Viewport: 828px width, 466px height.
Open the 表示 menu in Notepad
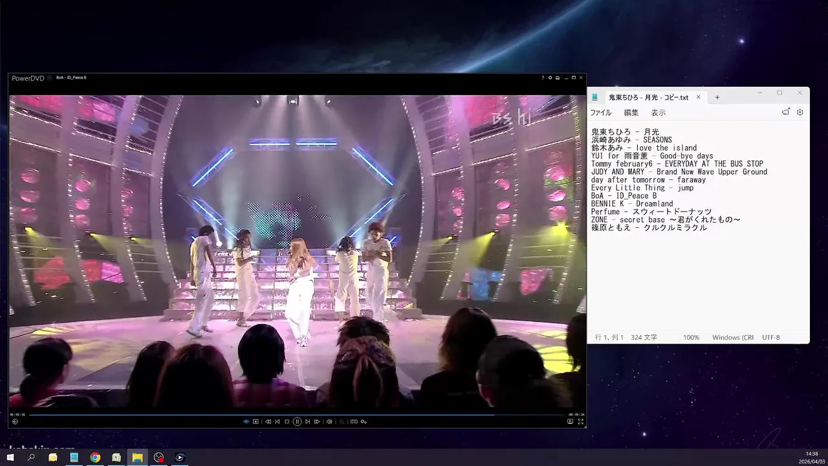click(x=658, y=113)
